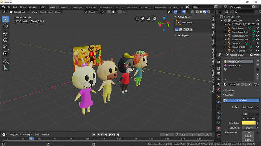Expand the material Preview panel
Image resolution: width=261 pixels, height=146 pixels.
click(224, 90)
